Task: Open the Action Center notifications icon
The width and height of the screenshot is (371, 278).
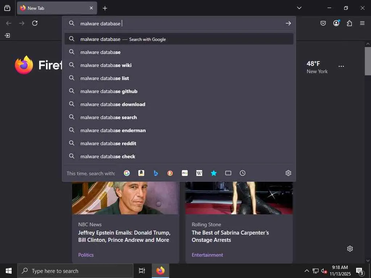Action: [359, 271]
